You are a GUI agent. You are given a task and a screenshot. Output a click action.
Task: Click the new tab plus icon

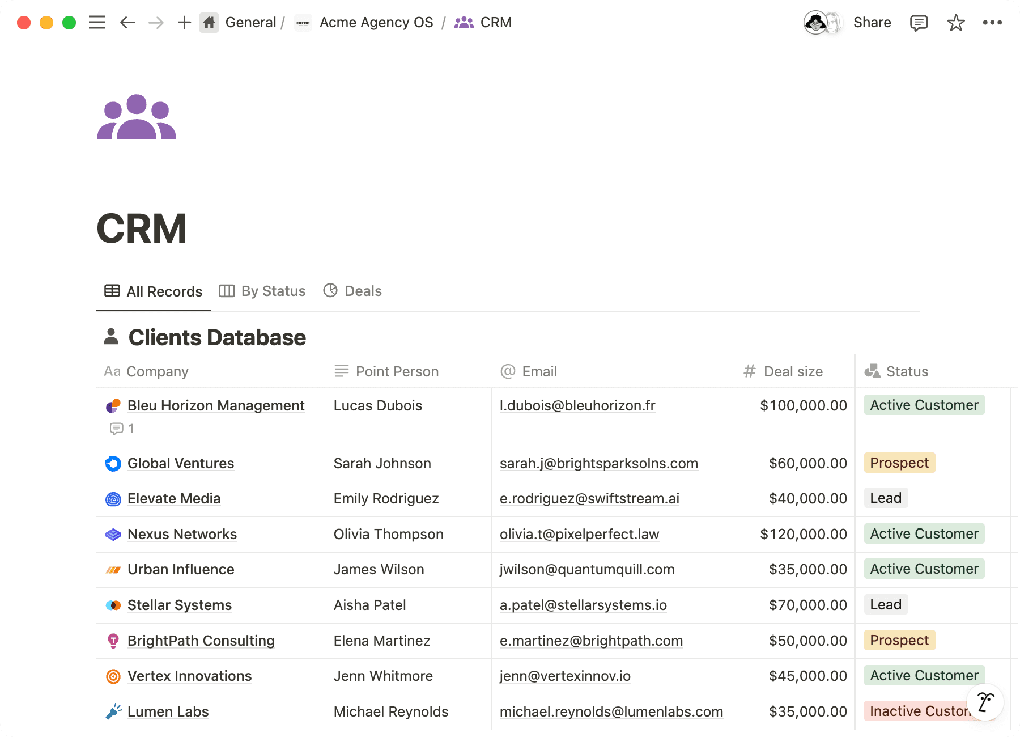pyautogui.click(x=184, y=22)
